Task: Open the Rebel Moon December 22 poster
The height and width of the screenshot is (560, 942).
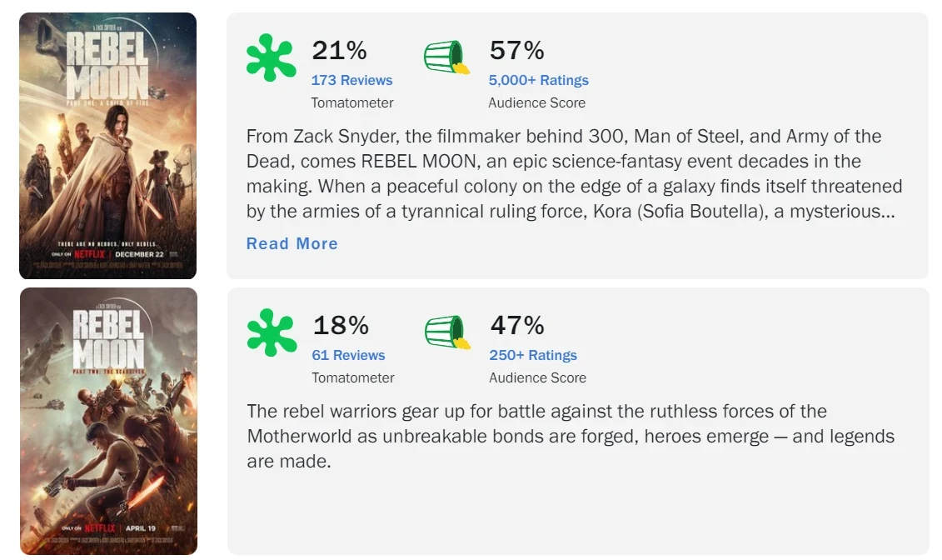Action: click(x=108, y=146)
